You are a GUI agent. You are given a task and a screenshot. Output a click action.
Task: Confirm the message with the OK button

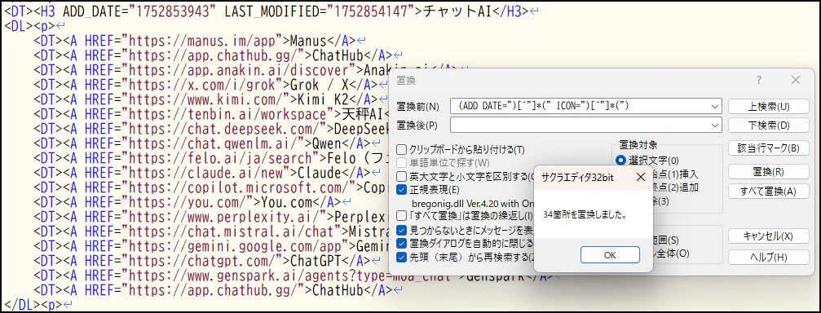(610, 255)
